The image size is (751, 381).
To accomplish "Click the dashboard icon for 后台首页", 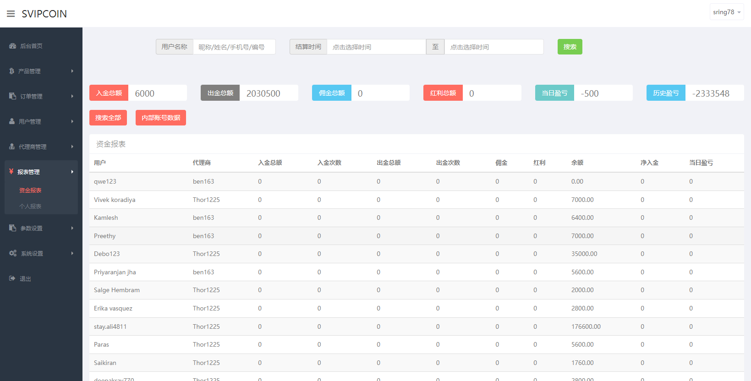I will [x=12, y=46].
